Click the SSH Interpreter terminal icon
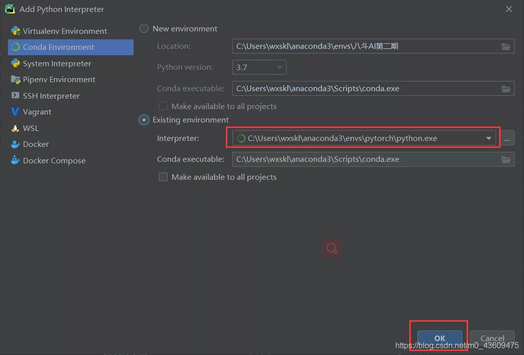Image resolution: width=524 pixels, height=355 pixels. 15,96
